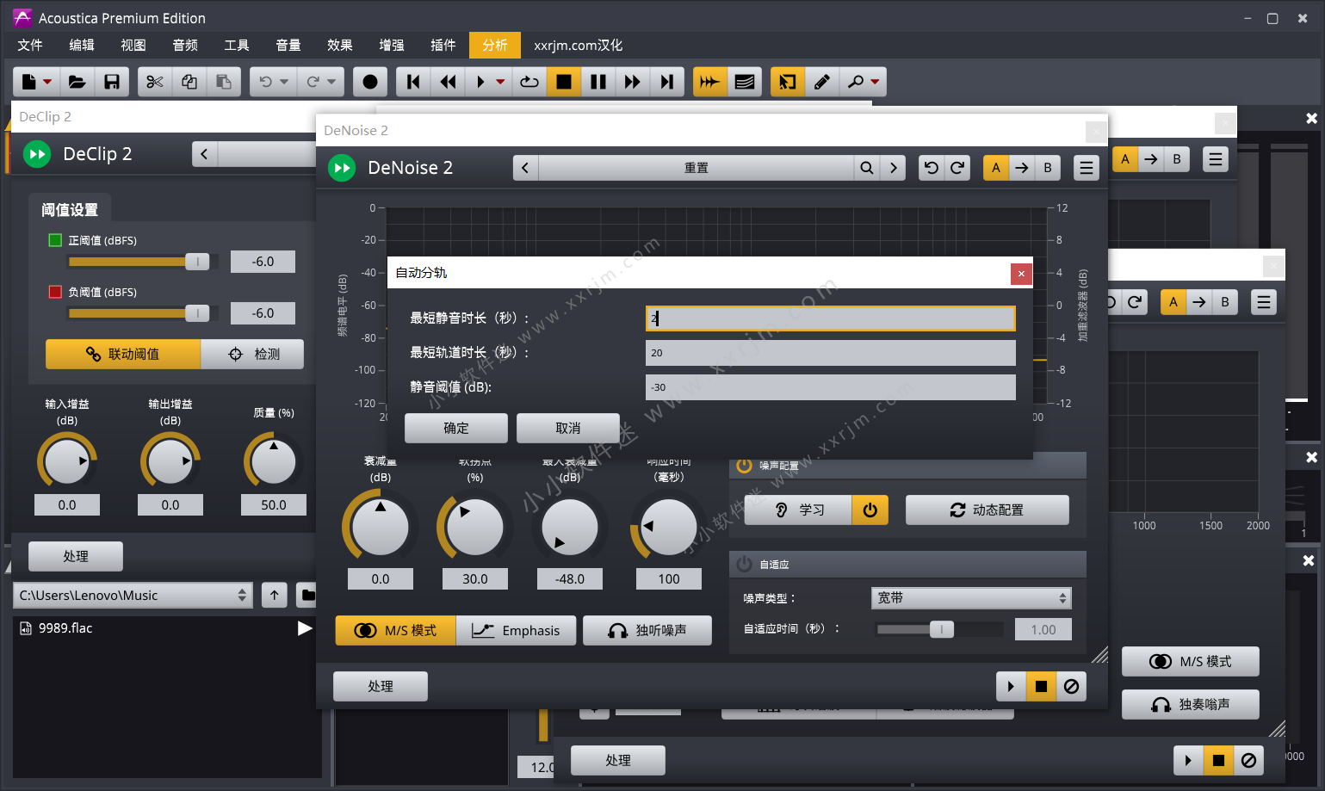This screenshot has height=791, width=1325.
Task: Open the 噪声类型 dropdown showing 宽带
Action: pyautogui.click(x=971, y=597)
